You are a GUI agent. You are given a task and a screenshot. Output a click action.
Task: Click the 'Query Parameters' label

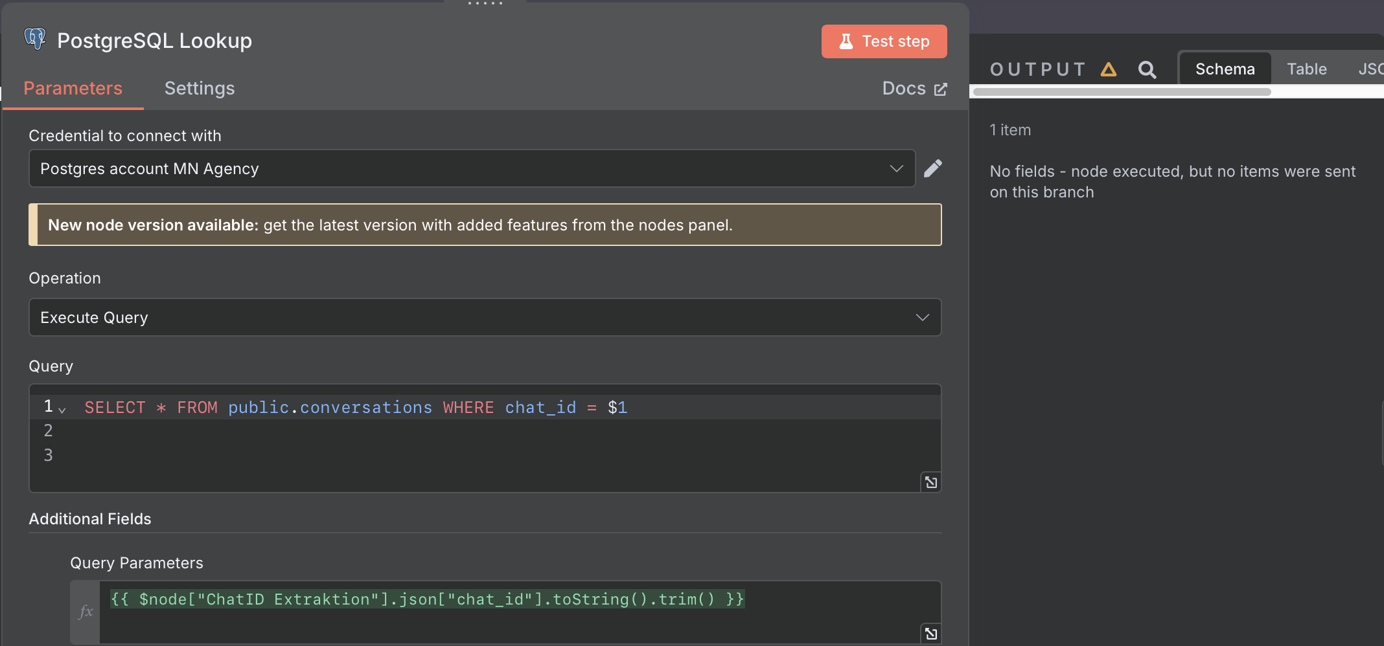137,563
